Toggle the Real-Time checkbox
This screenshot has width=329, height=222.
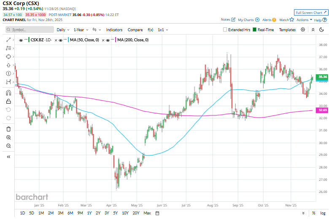(x=254, y=30)
